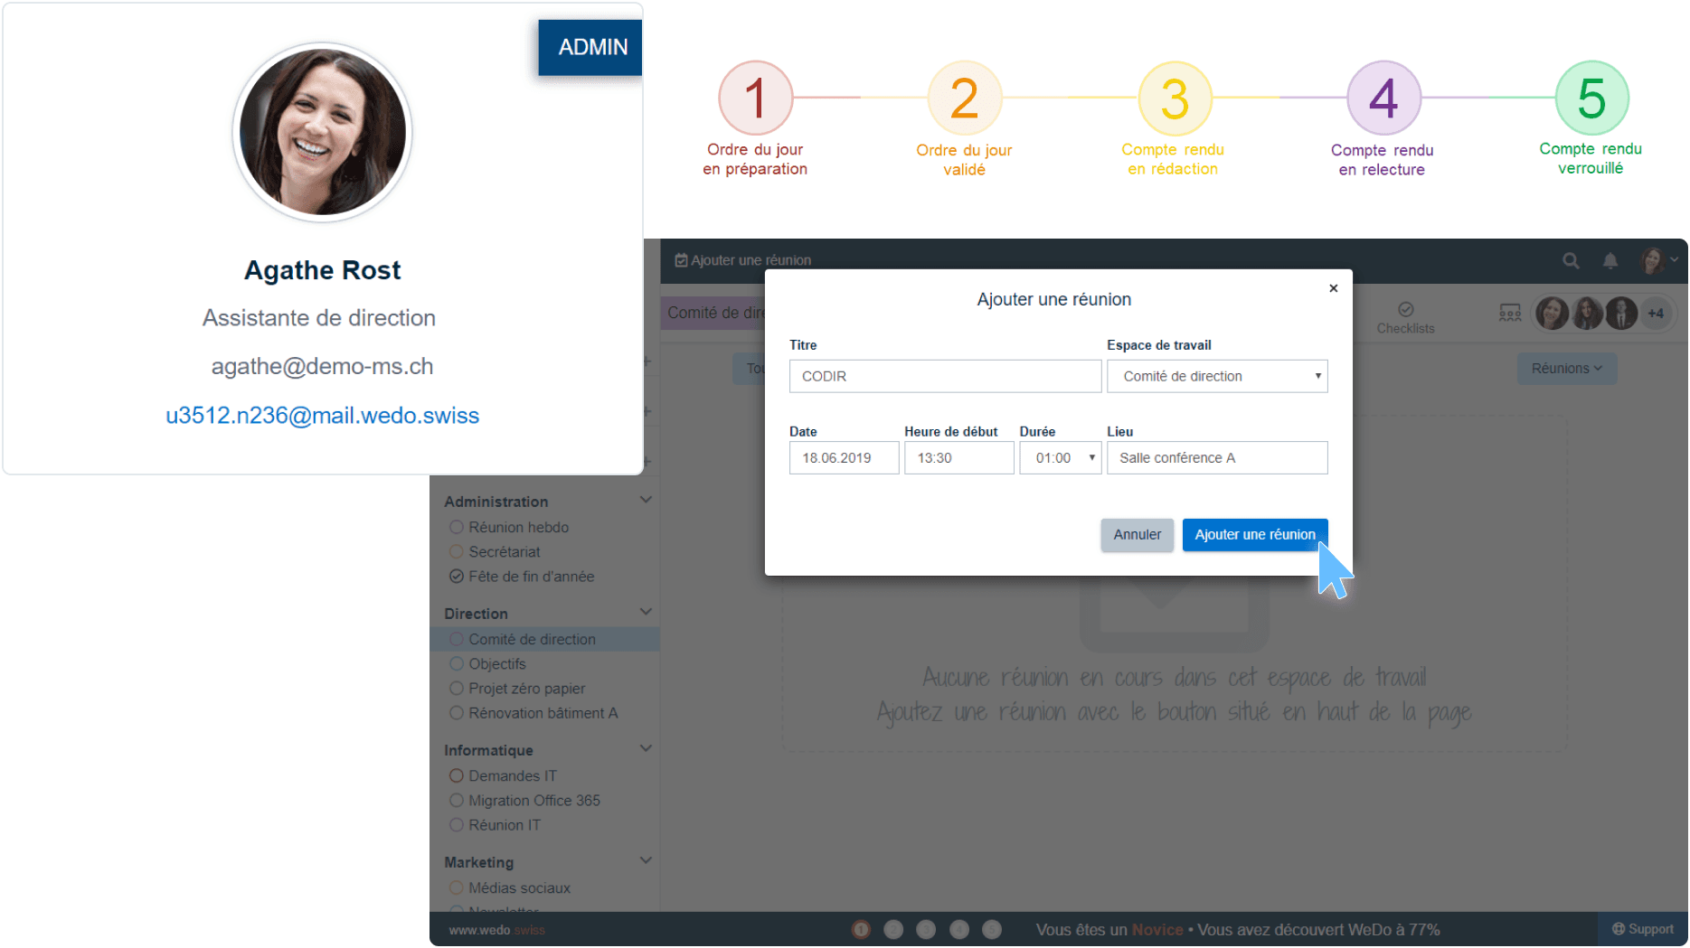Click the +4 members badge
This screenshot has width=1690, height=948.
(1656, 314)
